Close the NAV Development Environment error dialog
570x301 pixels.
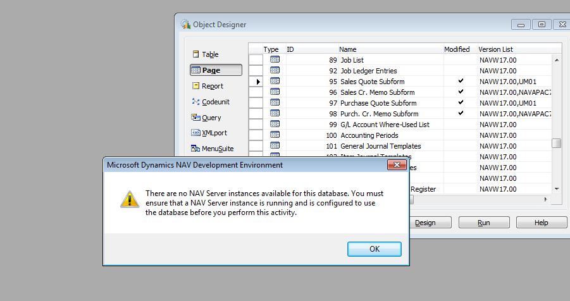click(397, 165)
